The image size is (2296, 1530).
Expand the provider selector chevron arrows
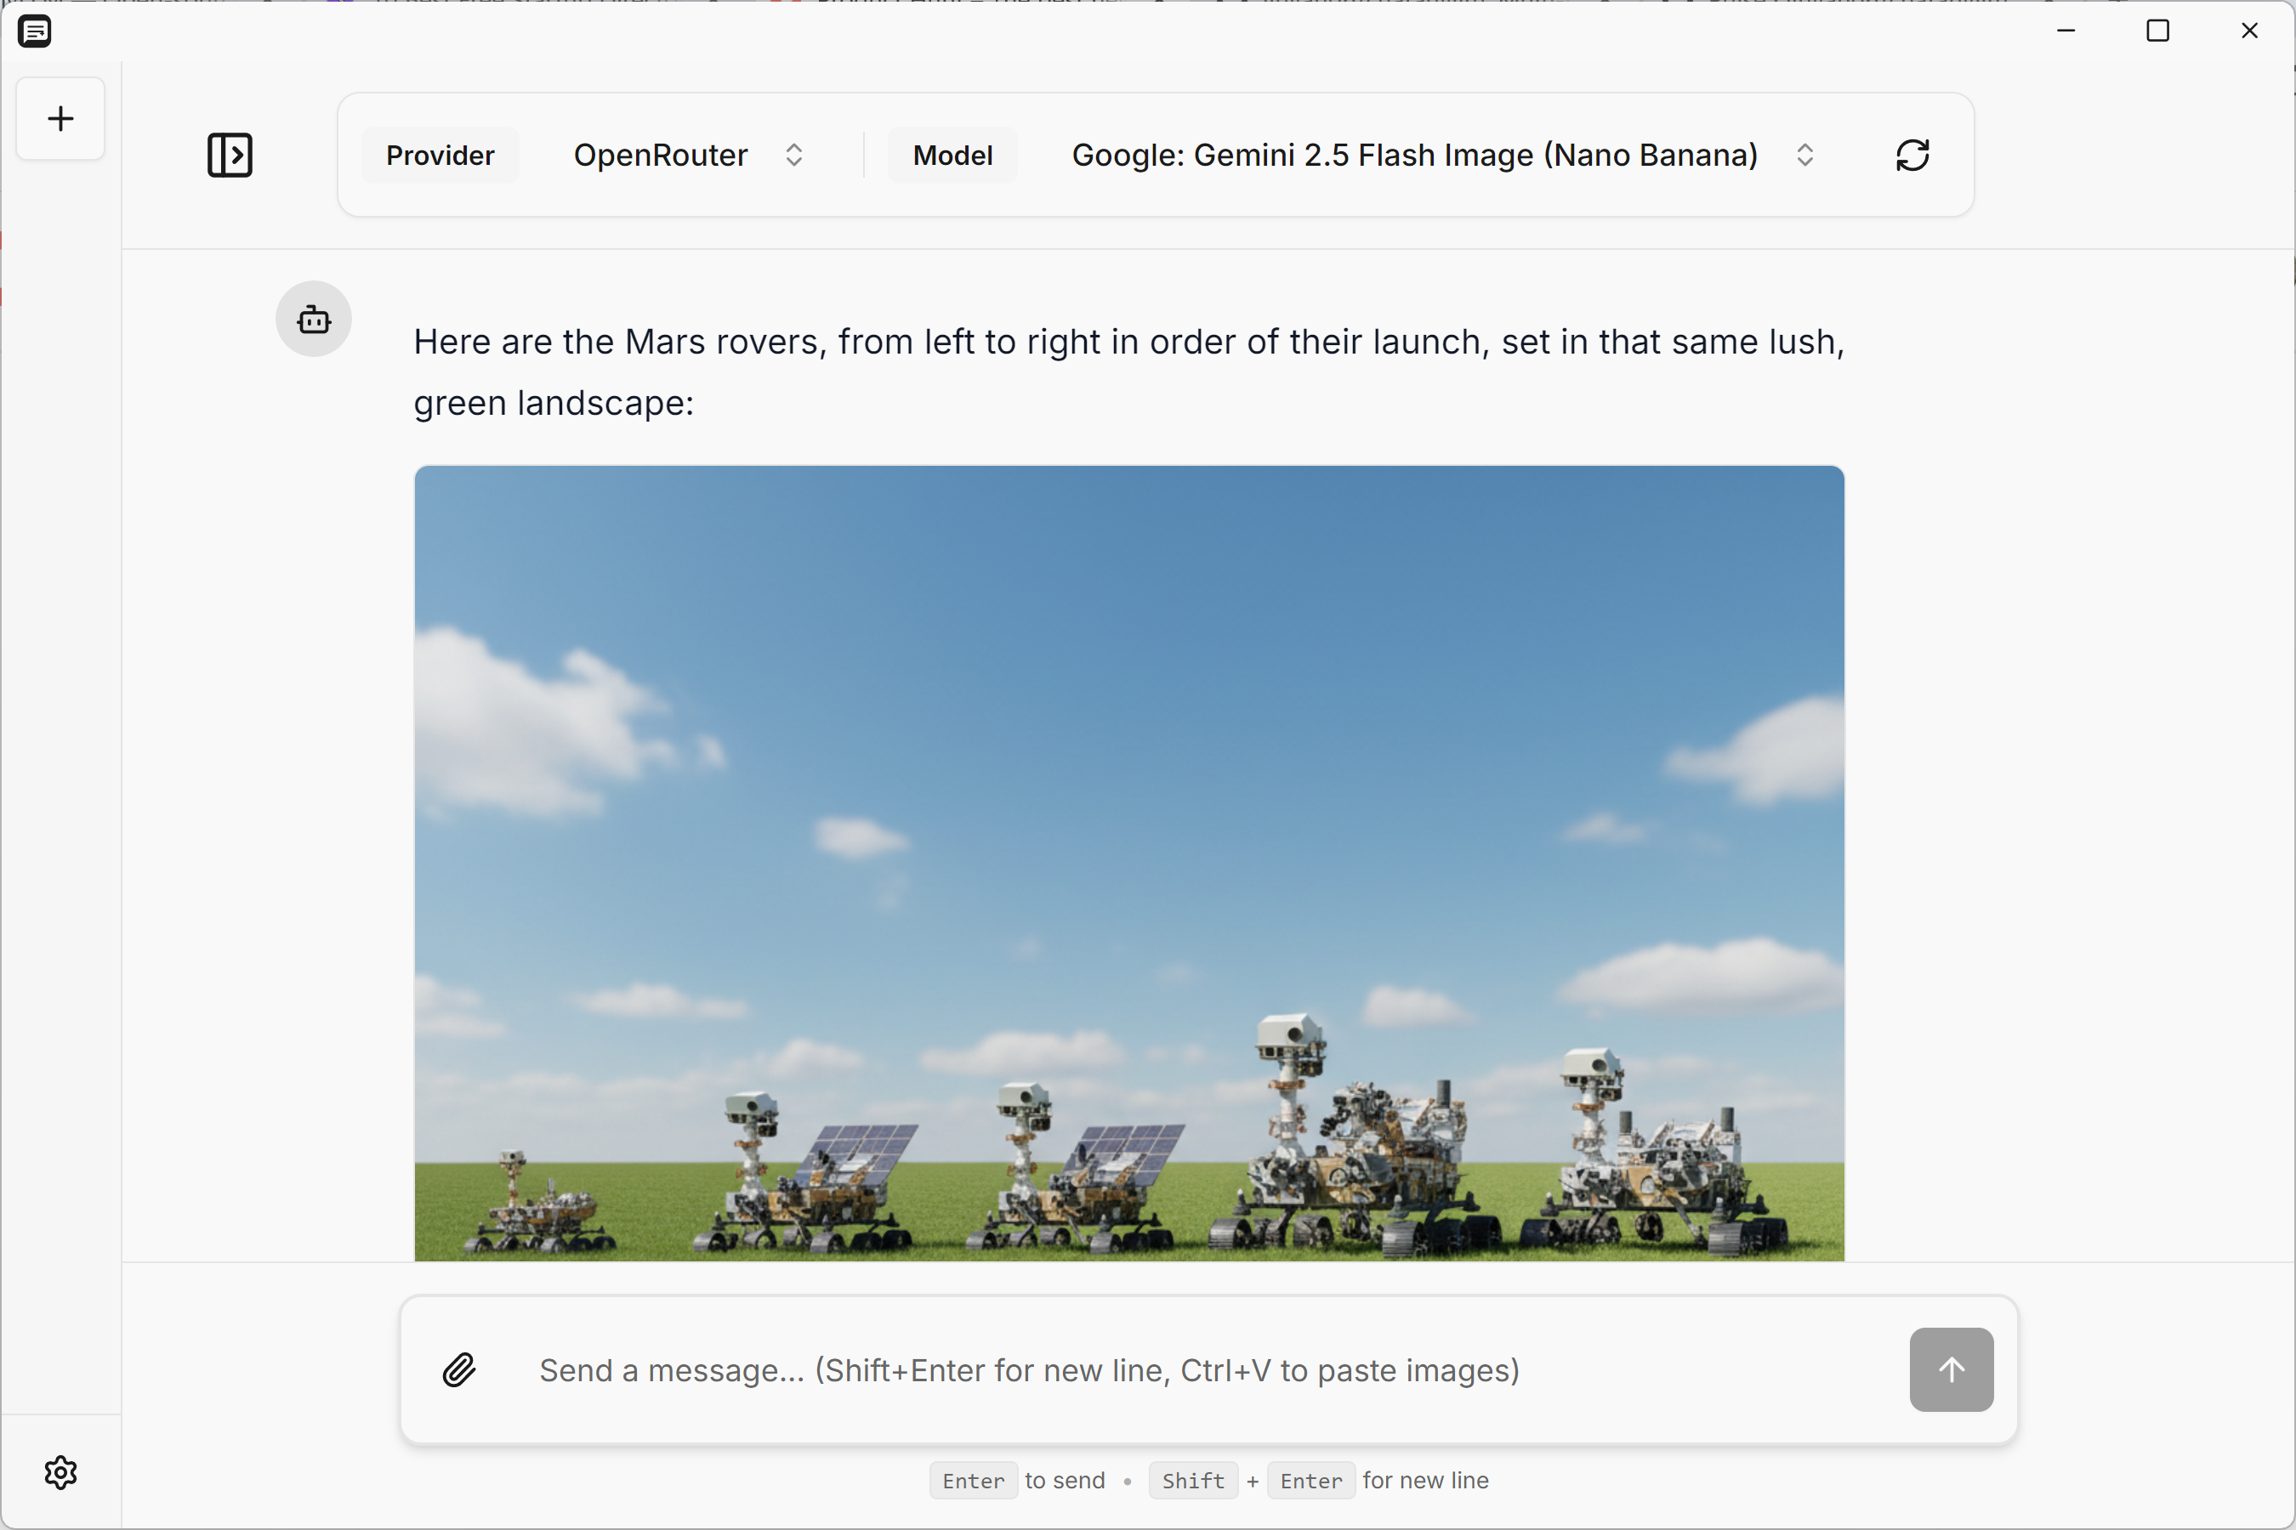click(x=793, y=154)
